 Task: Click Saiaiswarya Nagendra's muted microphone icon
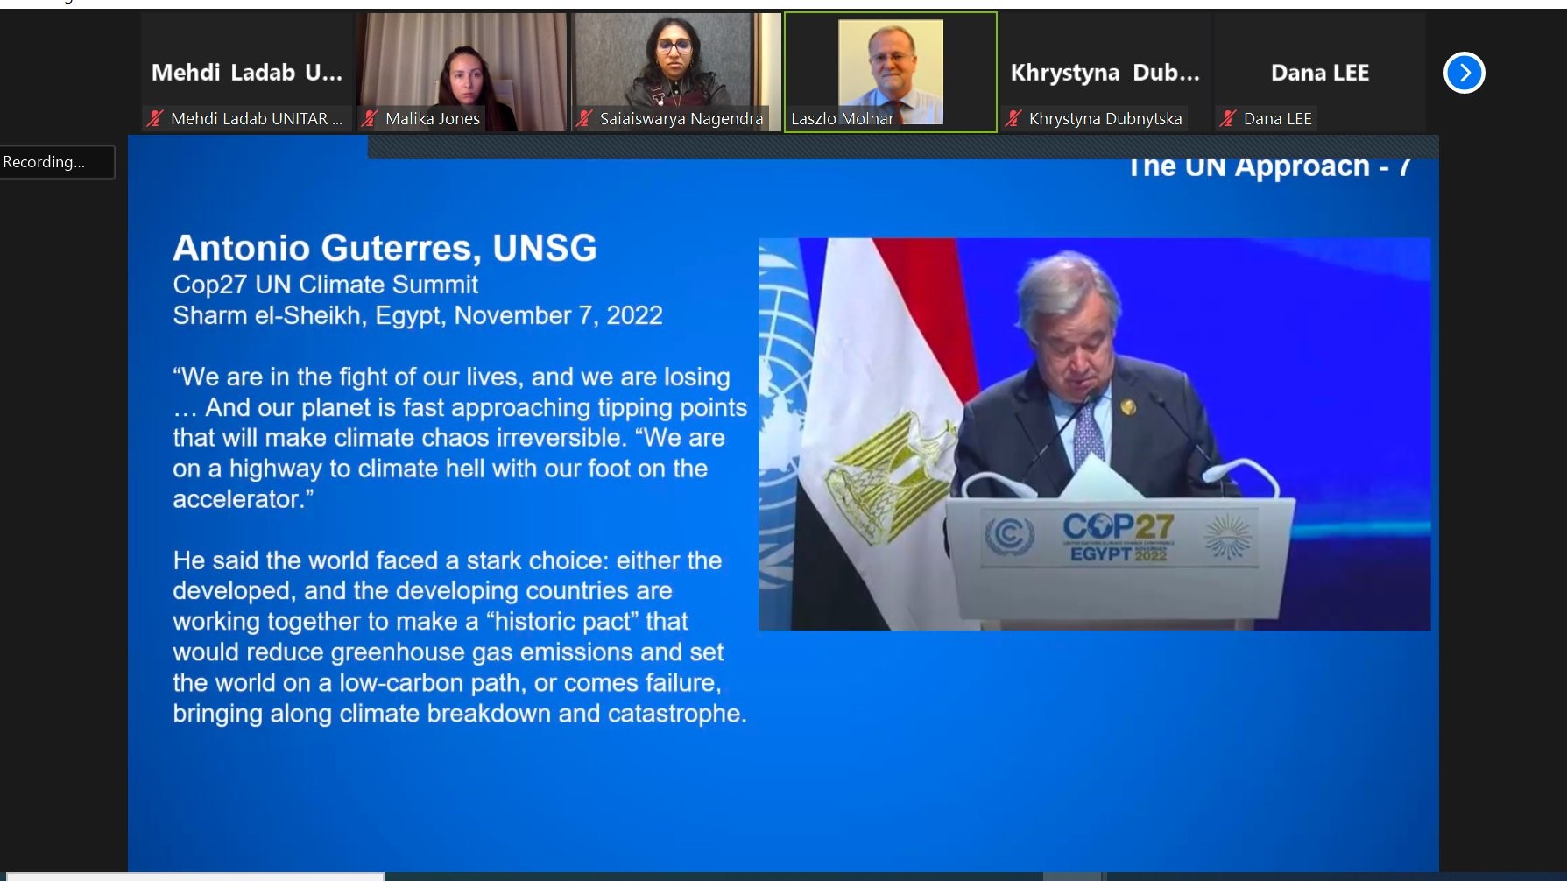click(x=584, y=118)
